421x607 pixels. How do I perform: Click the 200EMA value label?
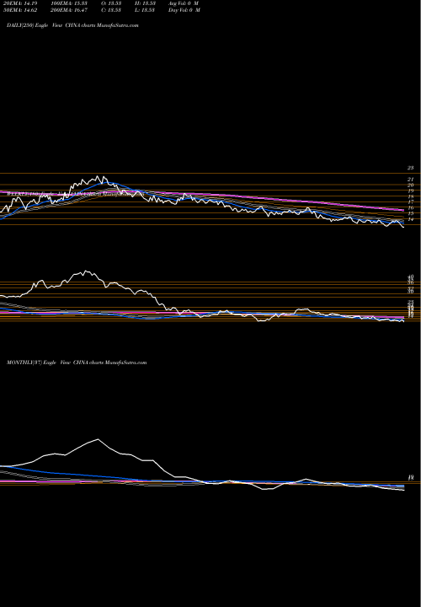[x=68, y=10]
